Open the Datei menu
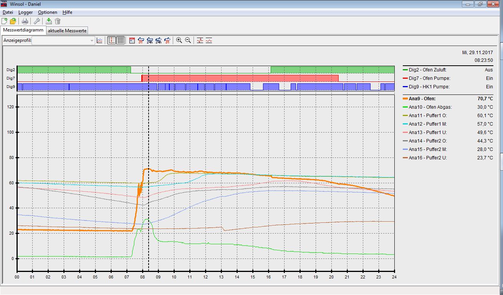Viewport: 503px width, 295px height. point(8,12)
